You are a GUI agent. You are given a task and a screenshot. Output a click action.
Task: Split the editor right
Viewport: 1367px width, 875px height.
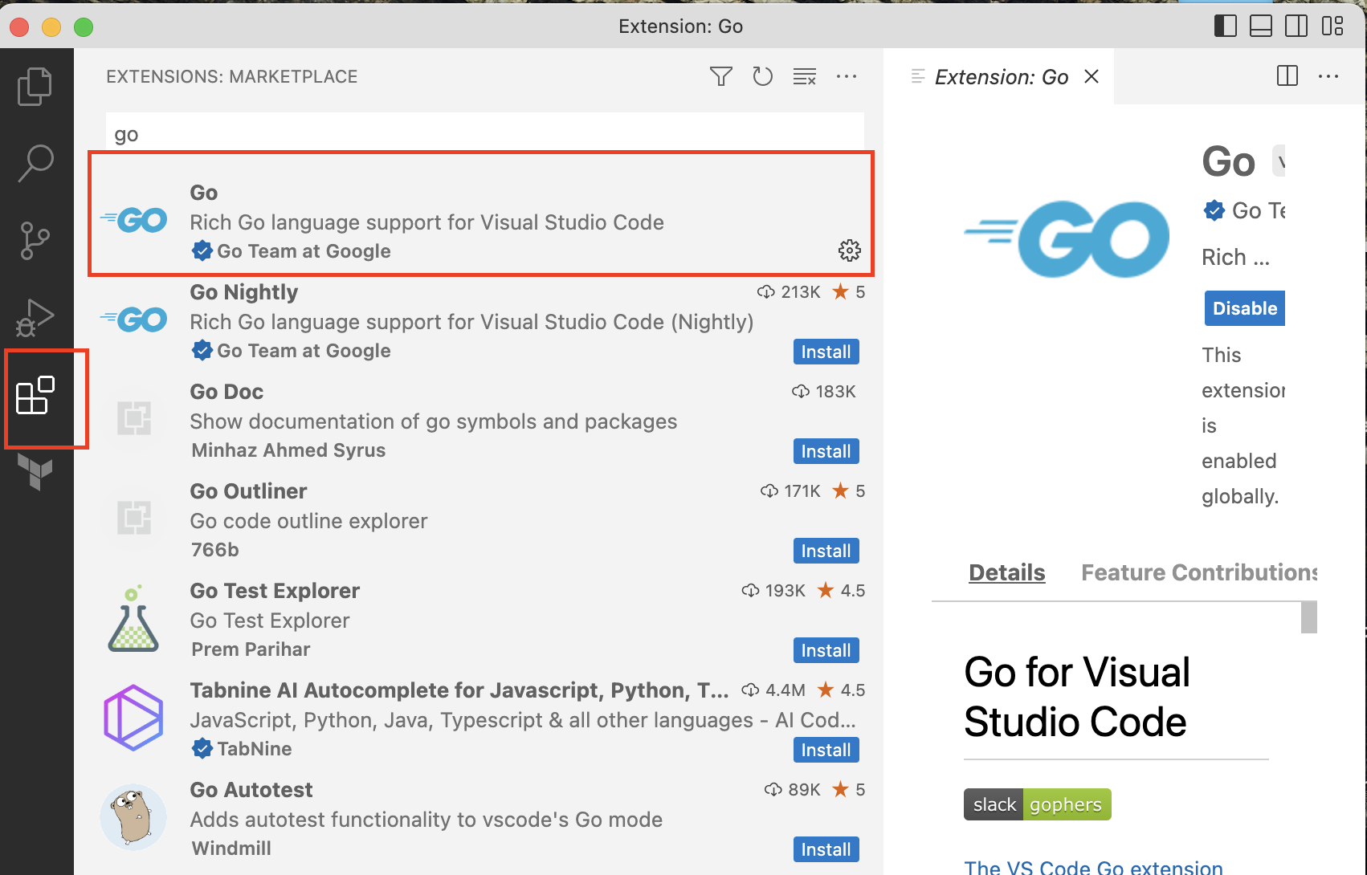pyautogui.click(x=1287, y=76)
